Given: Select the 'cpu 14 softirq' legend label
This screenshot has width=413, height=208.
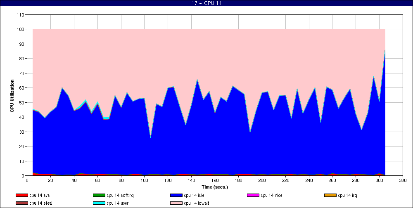Looking at the screenshot, I should pyautogui.click(x=120, y=195).
